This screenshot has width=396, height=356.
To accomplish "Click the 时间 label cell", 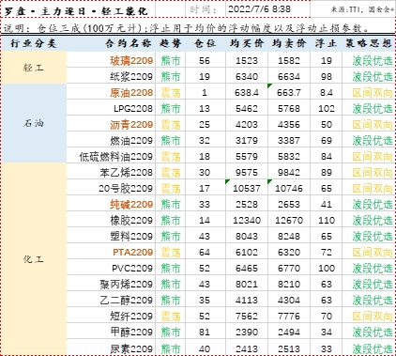I will coord(206,9).
